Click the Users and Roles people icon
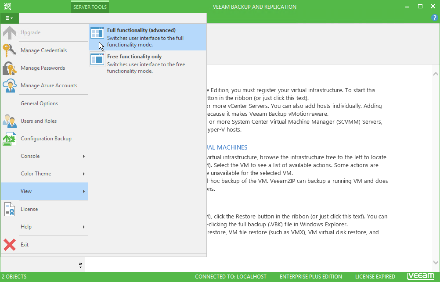Viewport: 440px width, 282px height. [x=9, y=121]
